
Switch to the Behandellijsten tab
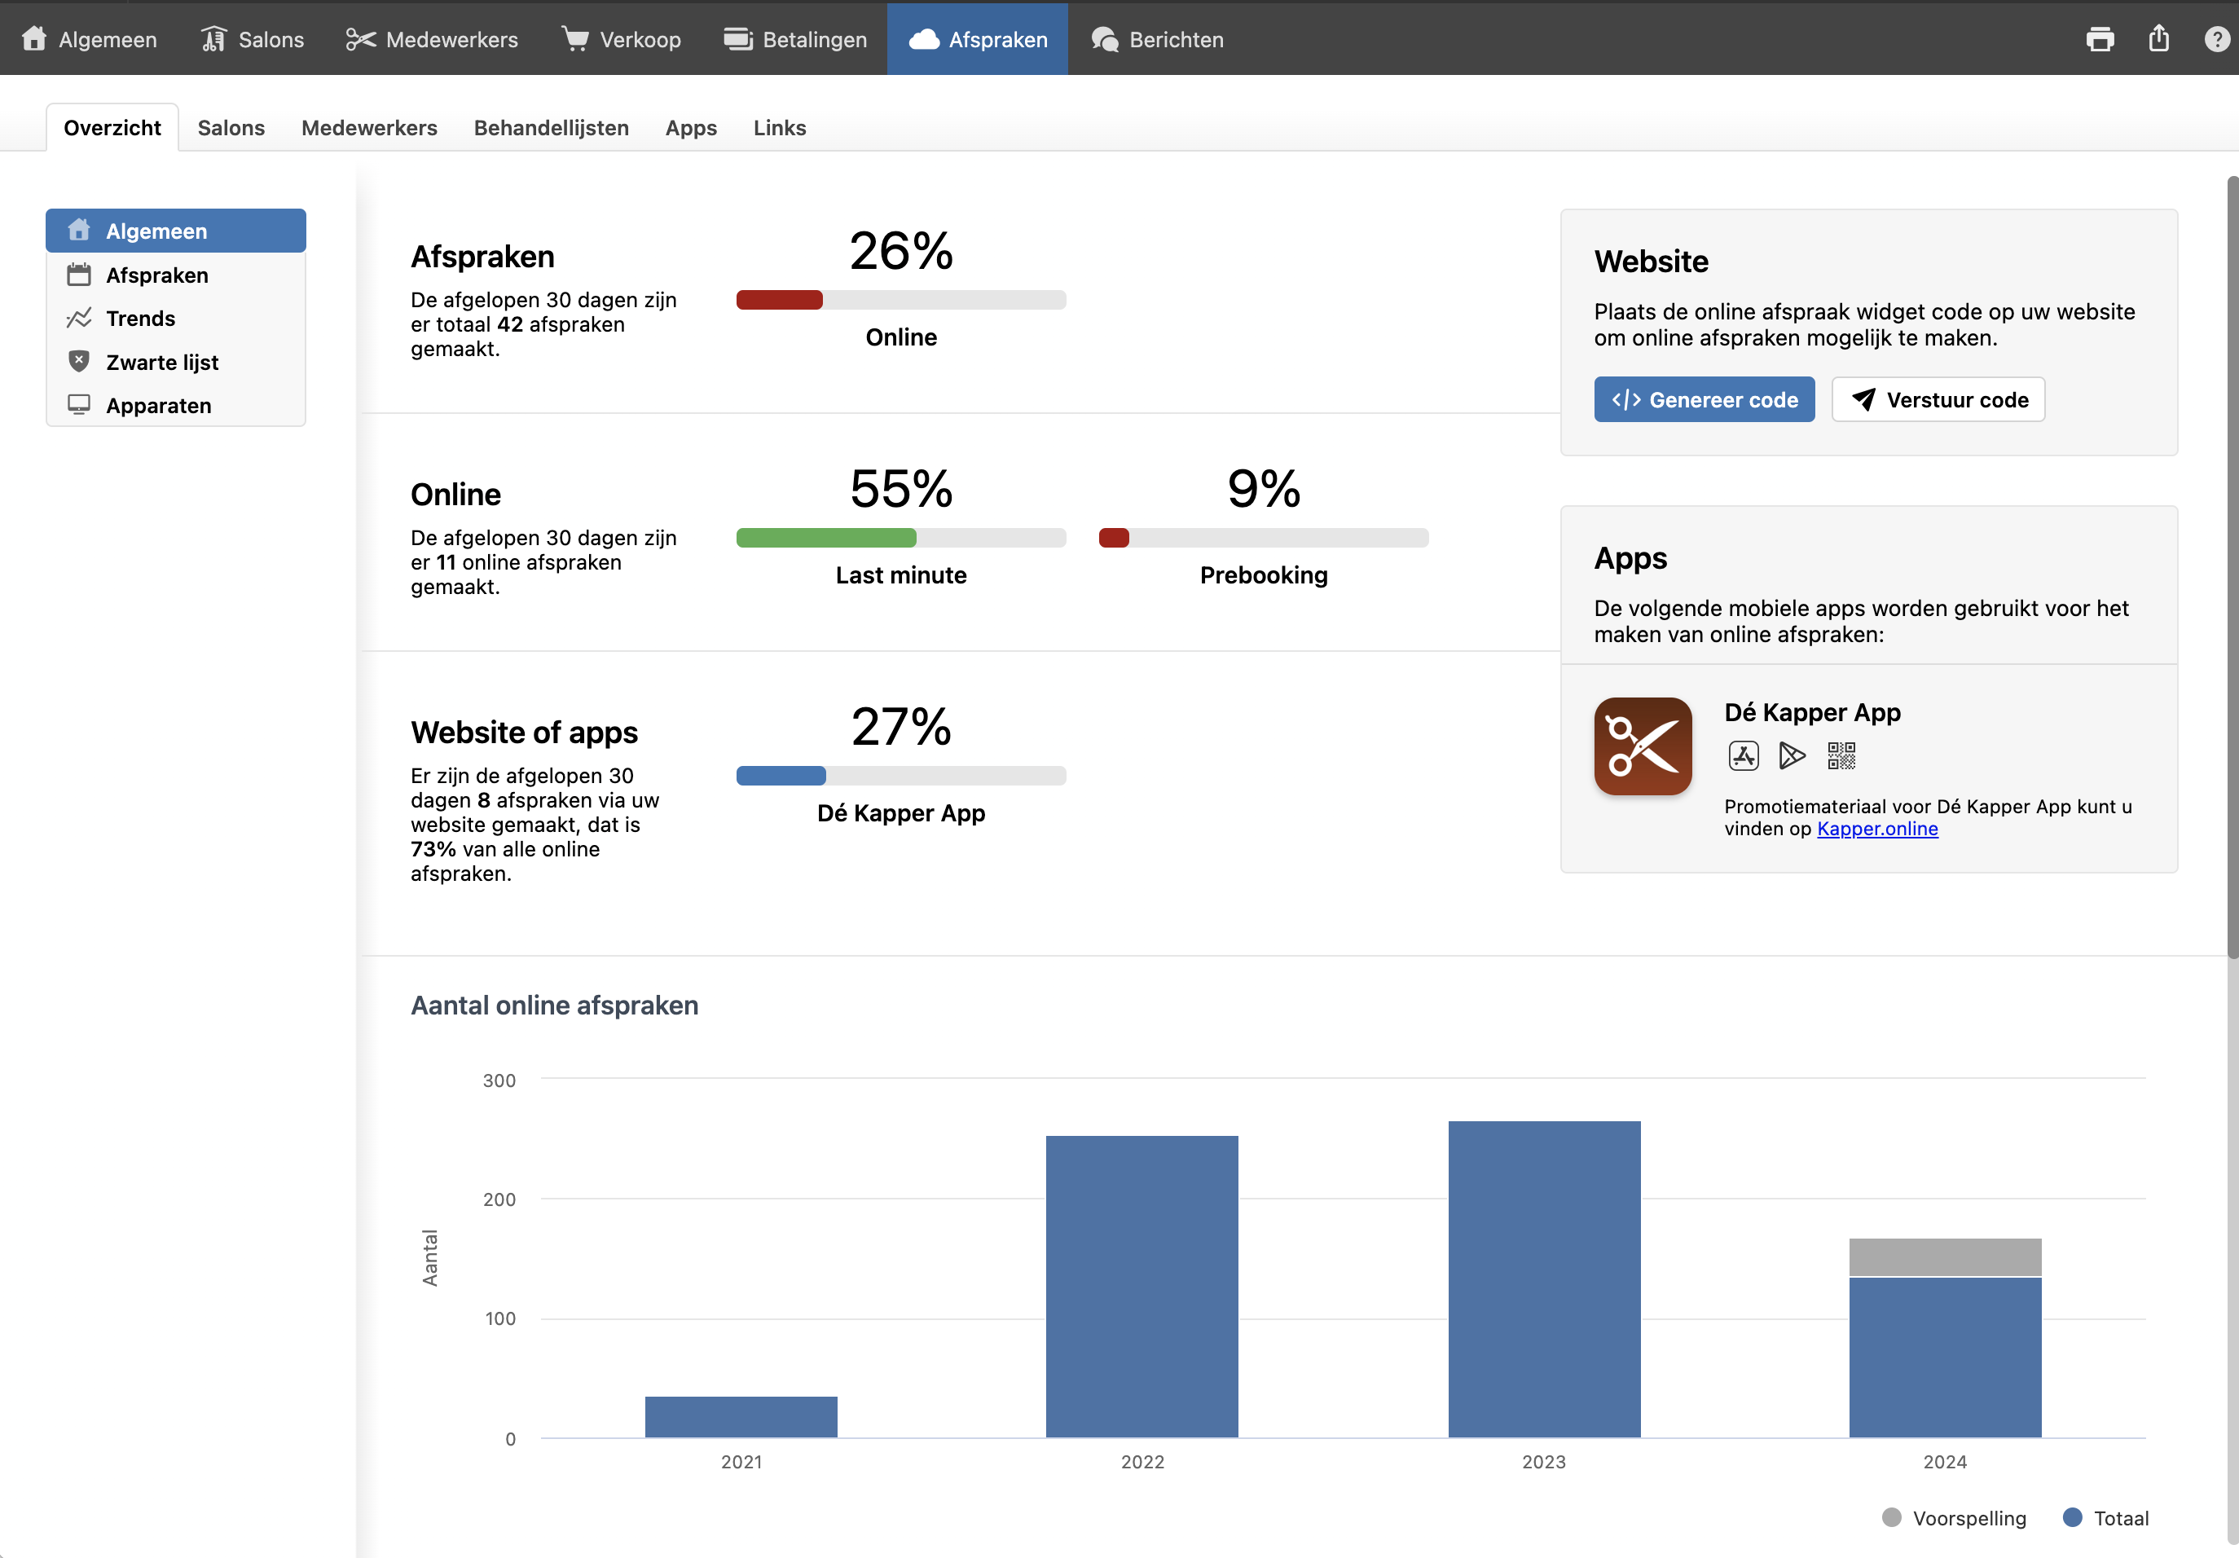point(551,128)
